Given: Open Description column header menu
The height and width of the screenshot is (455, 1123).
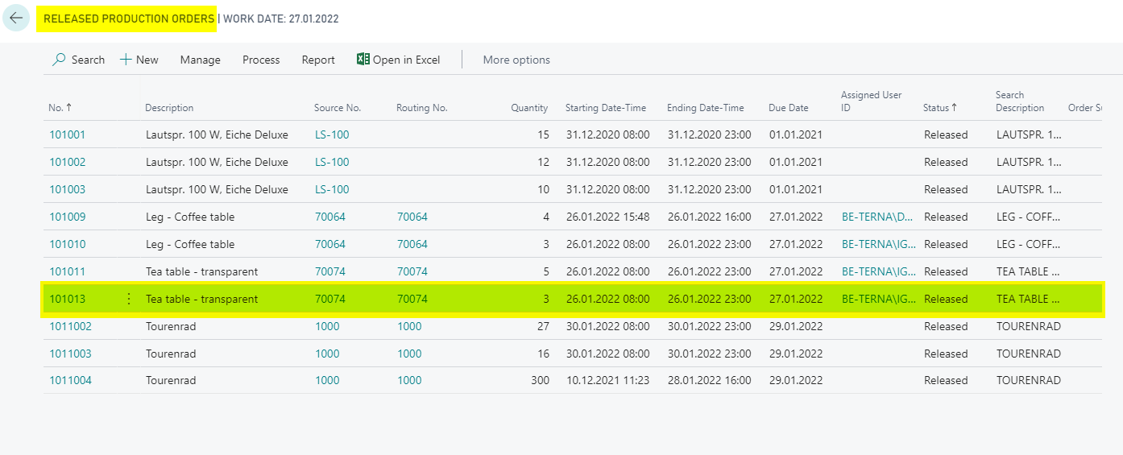Looking at the screenshot, I should (169, 108).
